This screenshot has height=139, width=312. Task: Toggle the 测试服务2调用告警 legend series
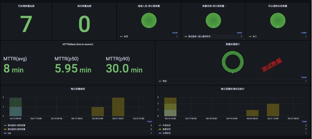tap(17, 129)
